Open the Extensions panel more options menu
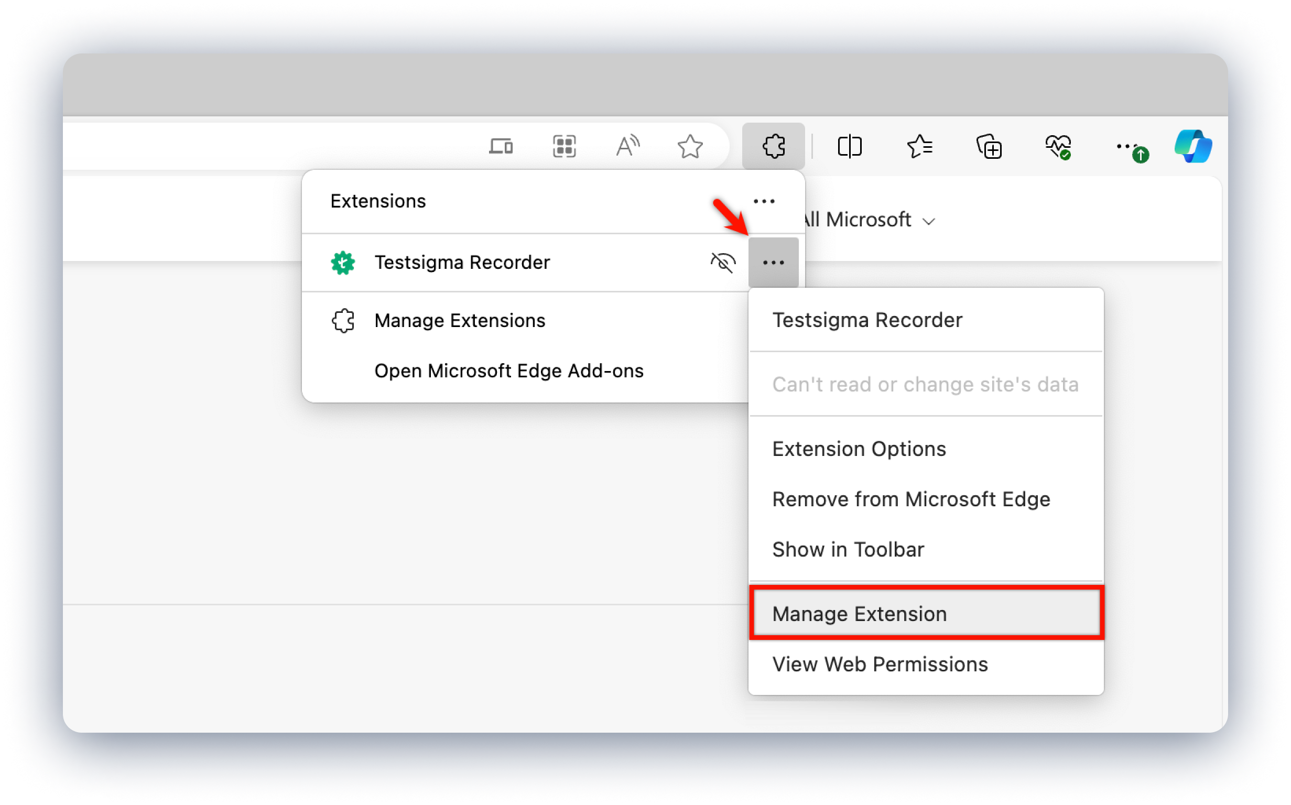The image size is (1291, 805). 764,201
